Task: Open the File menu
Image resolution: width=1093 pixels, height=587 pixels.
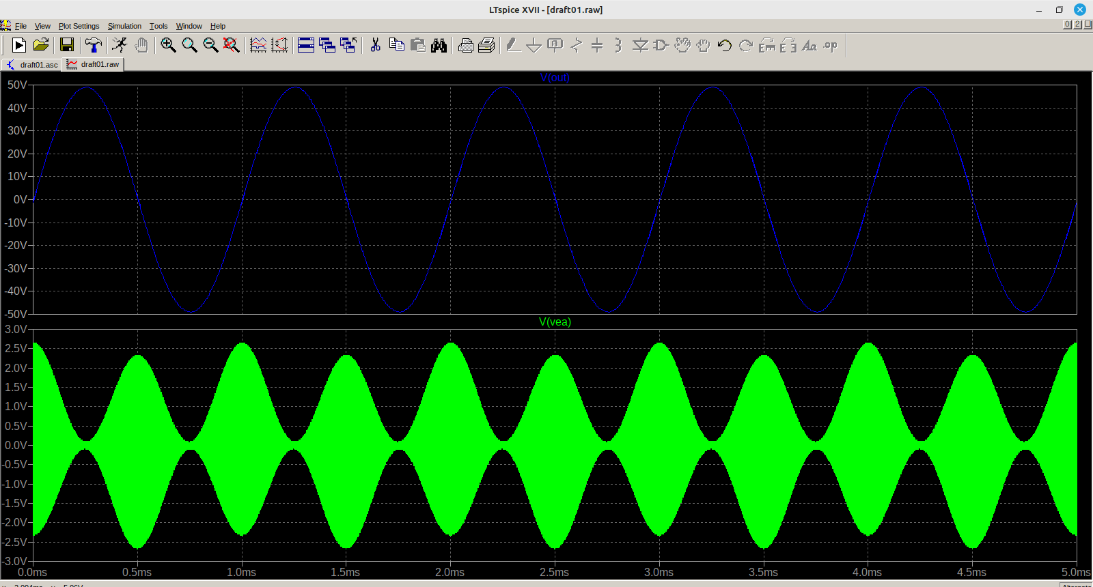Action: click(x=20, y=26)
